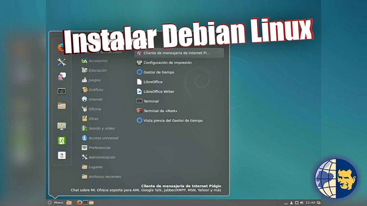367x206 pixels.
Task: Open the Menú button on the panel
Action: pyautogui.click(x=55, y=203)
